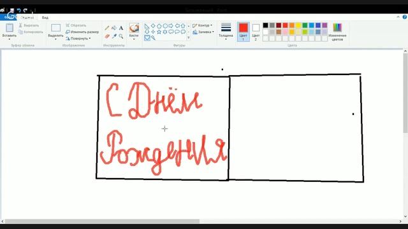The image size is (408, 229).
Task: Pick the orange color swatch
Action: point(292,25)
